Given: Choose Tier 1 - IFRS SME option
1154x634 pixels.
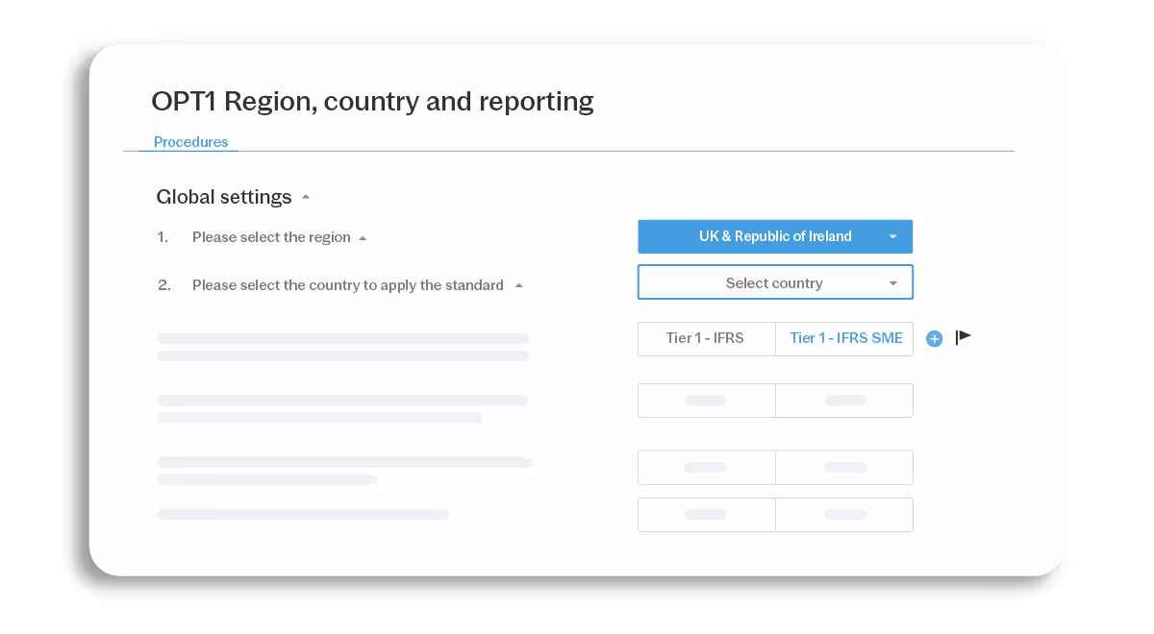Looking at the screenshot, I should point(845,338).
